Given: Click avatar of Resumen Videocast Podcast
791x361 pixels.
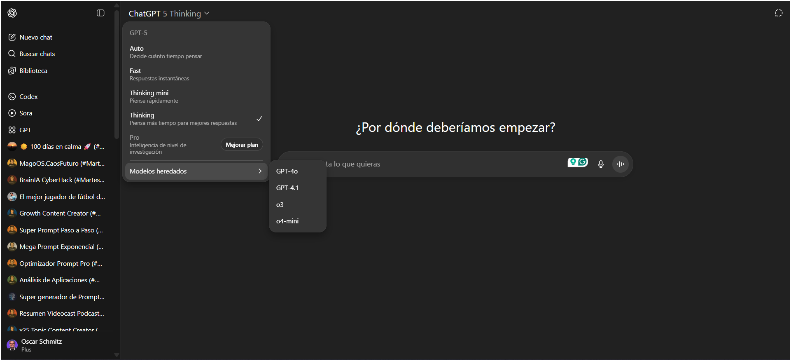Looking at the screenshot, I should [12, 313].
